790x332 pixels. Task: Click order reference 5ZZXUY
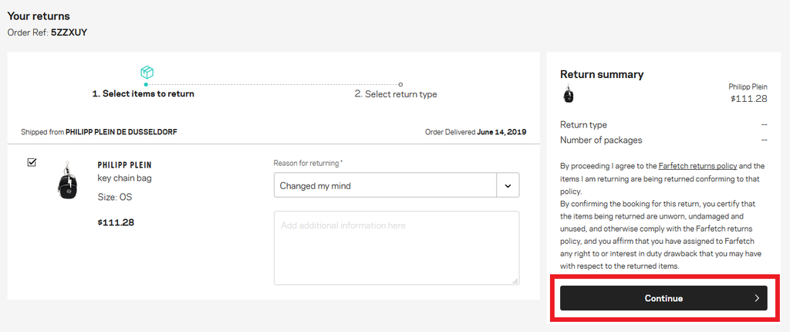(x=69, y=32)
